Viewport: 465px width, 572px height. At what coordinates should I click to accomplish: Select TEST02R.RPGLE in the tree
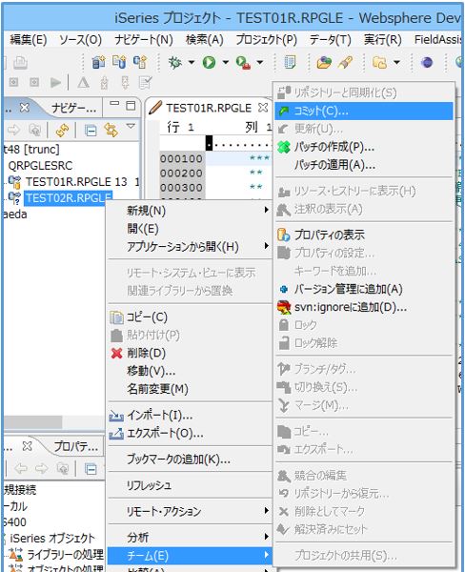click(x=69, y=198)
